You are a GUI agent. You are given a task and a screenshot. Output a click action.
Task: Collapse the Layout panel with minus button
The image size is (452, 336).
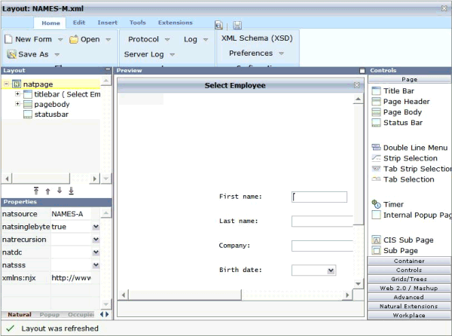(108, 70)
